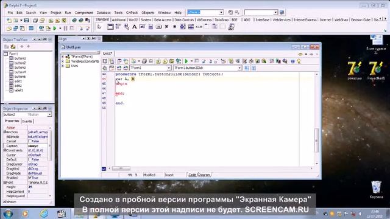Select edit1 in the Object TreeView
The height and width of the screenshot is (219, 390).
(18, 81)
